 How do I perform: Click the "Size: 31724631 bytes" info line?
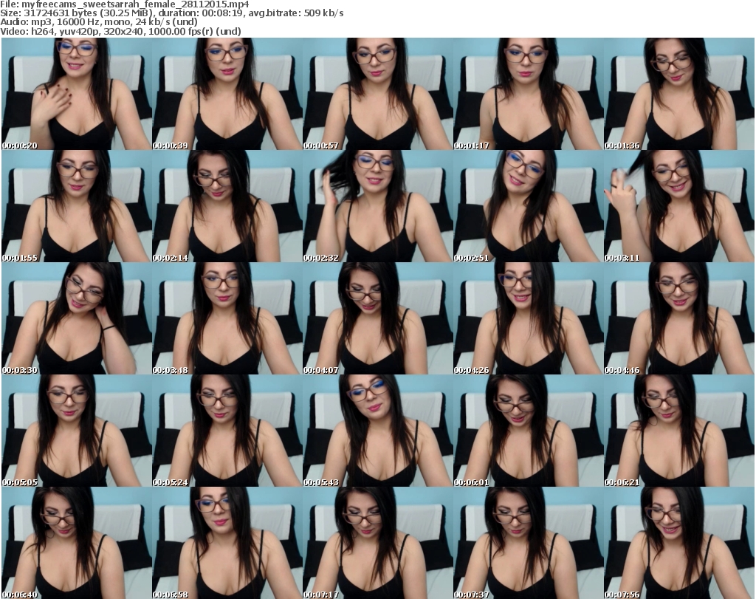coord(171,13)
